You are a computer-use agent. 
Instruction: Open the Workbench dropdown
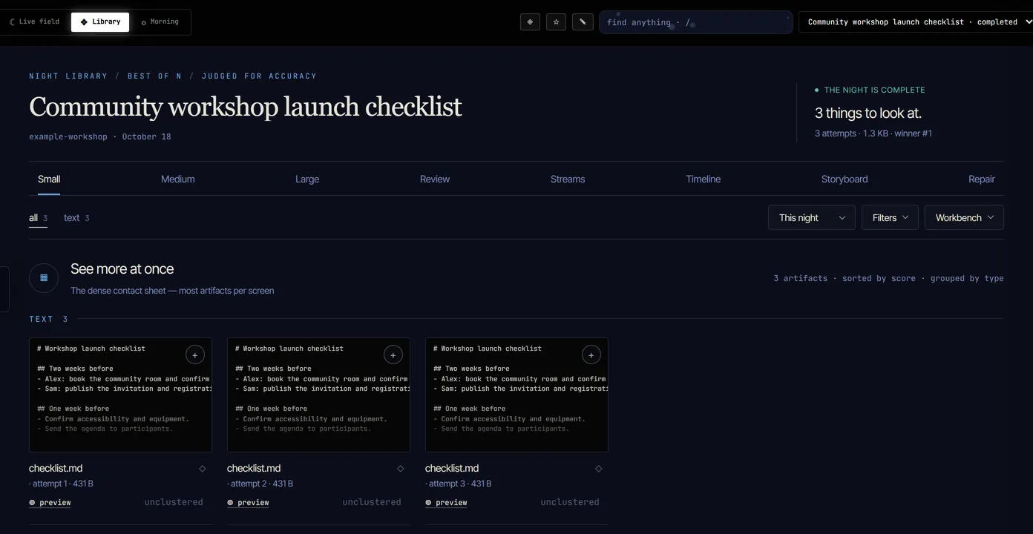(964, 217)
